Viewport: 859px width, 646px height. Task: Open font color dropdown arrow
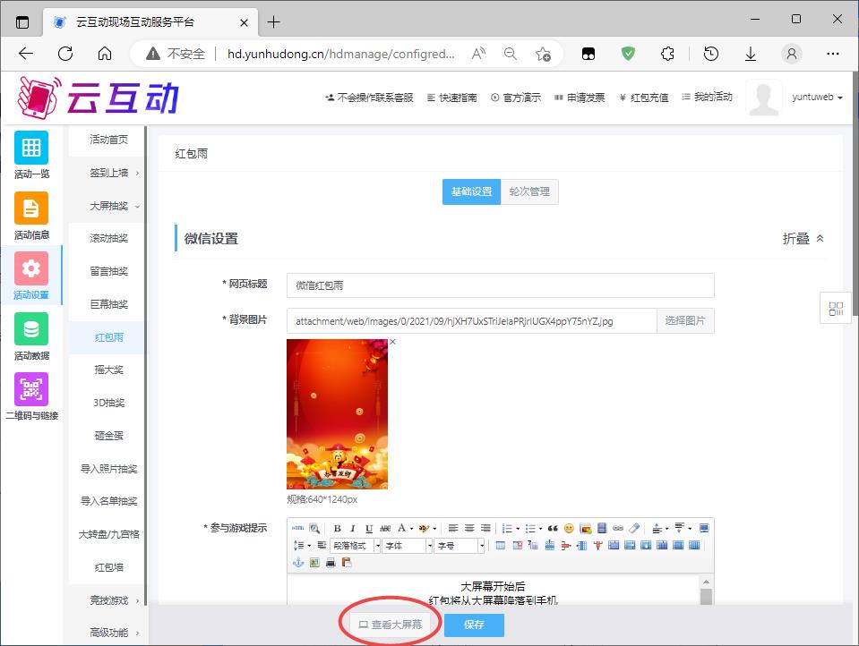[411, 529]
